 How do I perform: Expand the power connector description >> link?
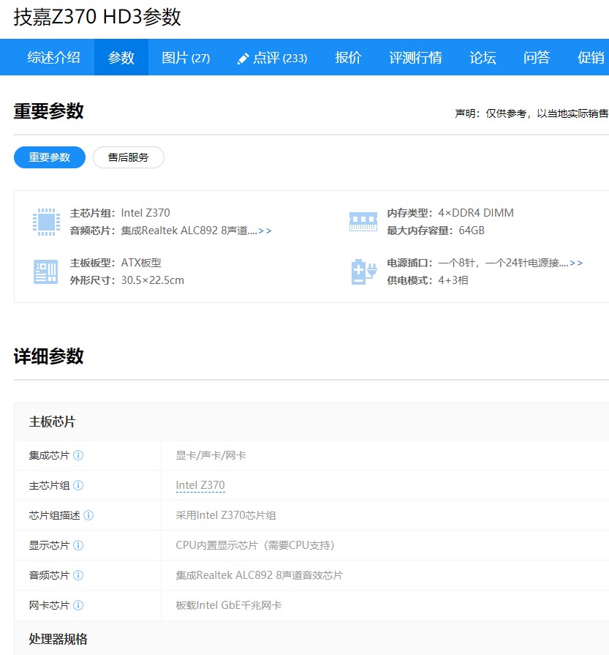(576, 263)
